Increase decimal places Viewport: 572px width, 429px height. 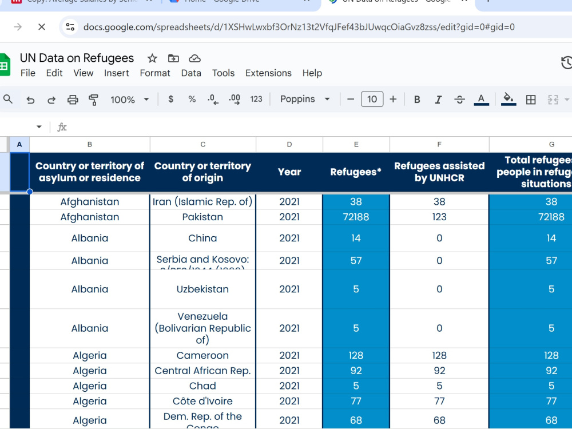click(x=235, y=99)
